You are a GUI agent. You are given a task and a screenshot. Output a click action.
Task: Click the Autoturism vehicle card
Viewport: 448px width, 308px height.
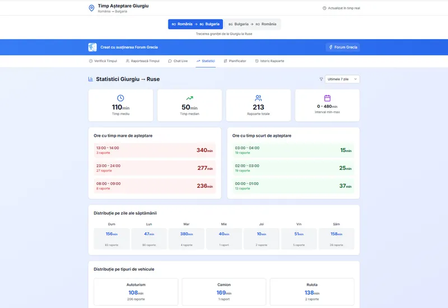click(136, 292)
